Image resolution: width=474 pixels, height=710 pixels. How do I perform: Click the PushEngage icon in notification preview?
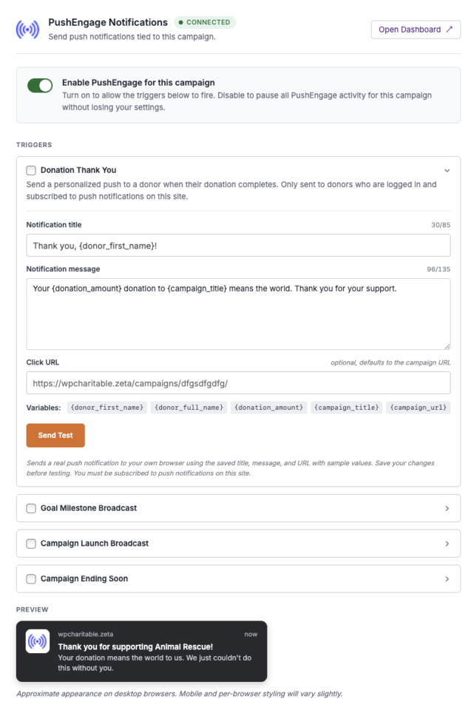38,641
